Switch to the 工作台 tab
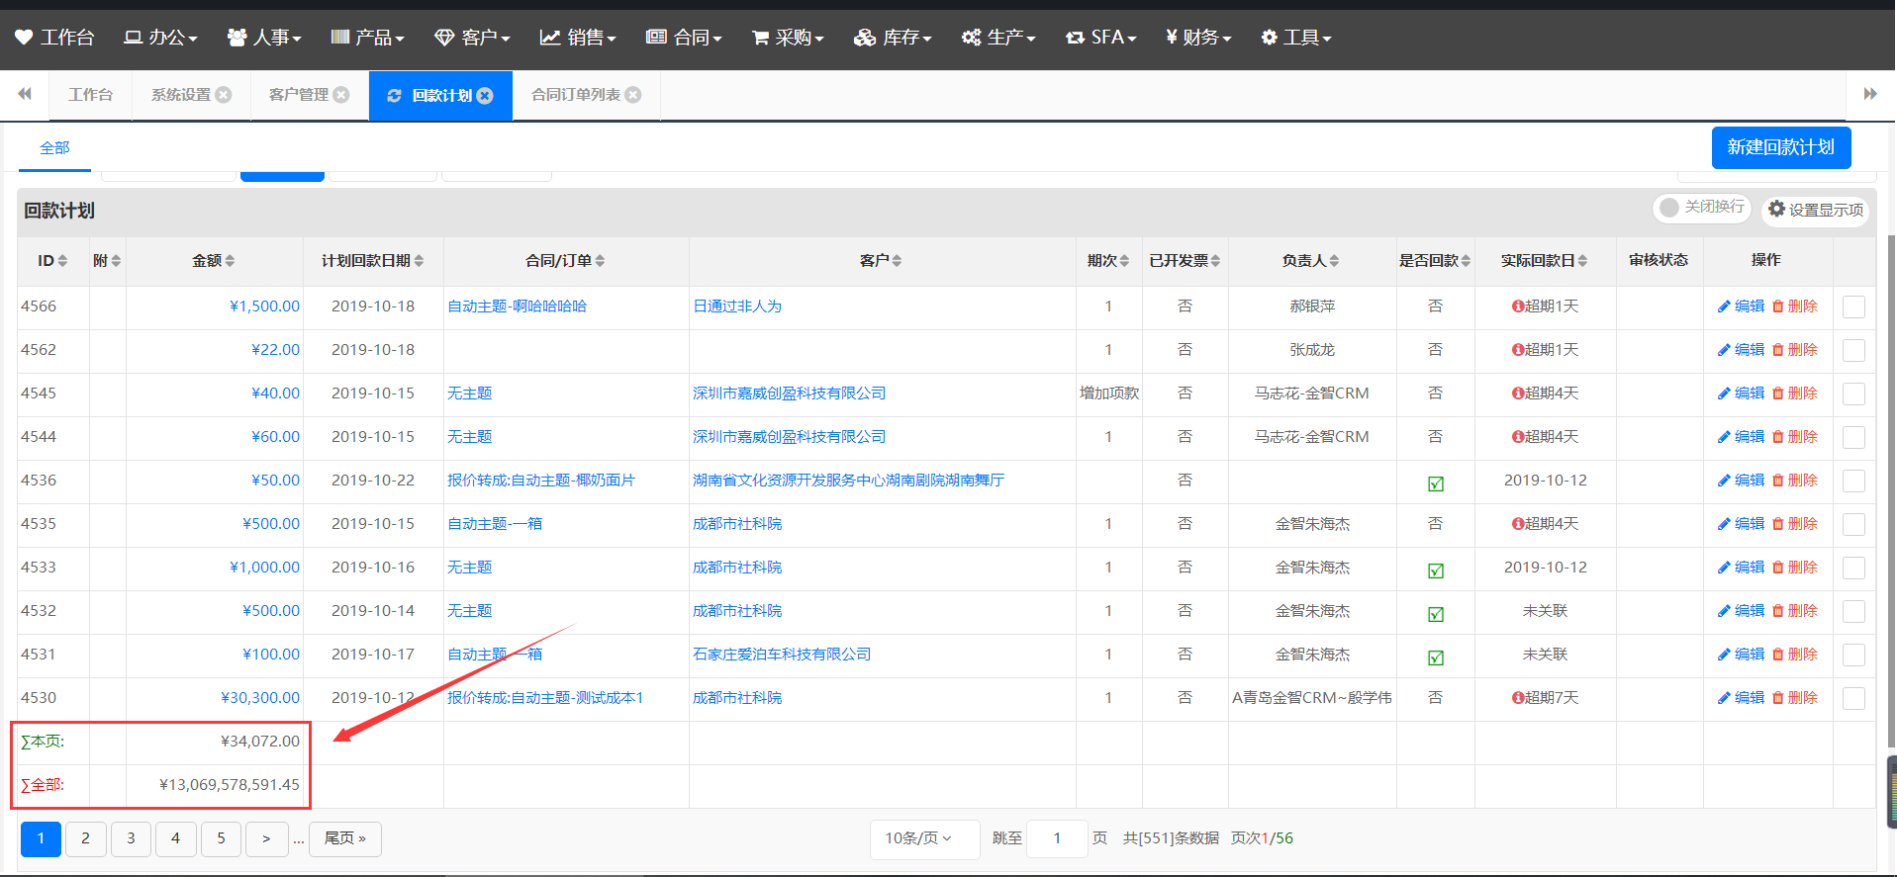 90,95
